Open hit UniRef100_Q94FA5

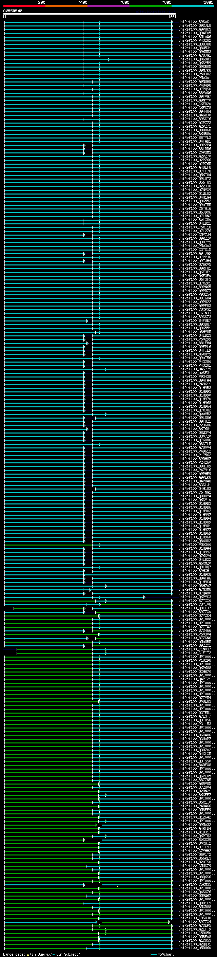194,33
